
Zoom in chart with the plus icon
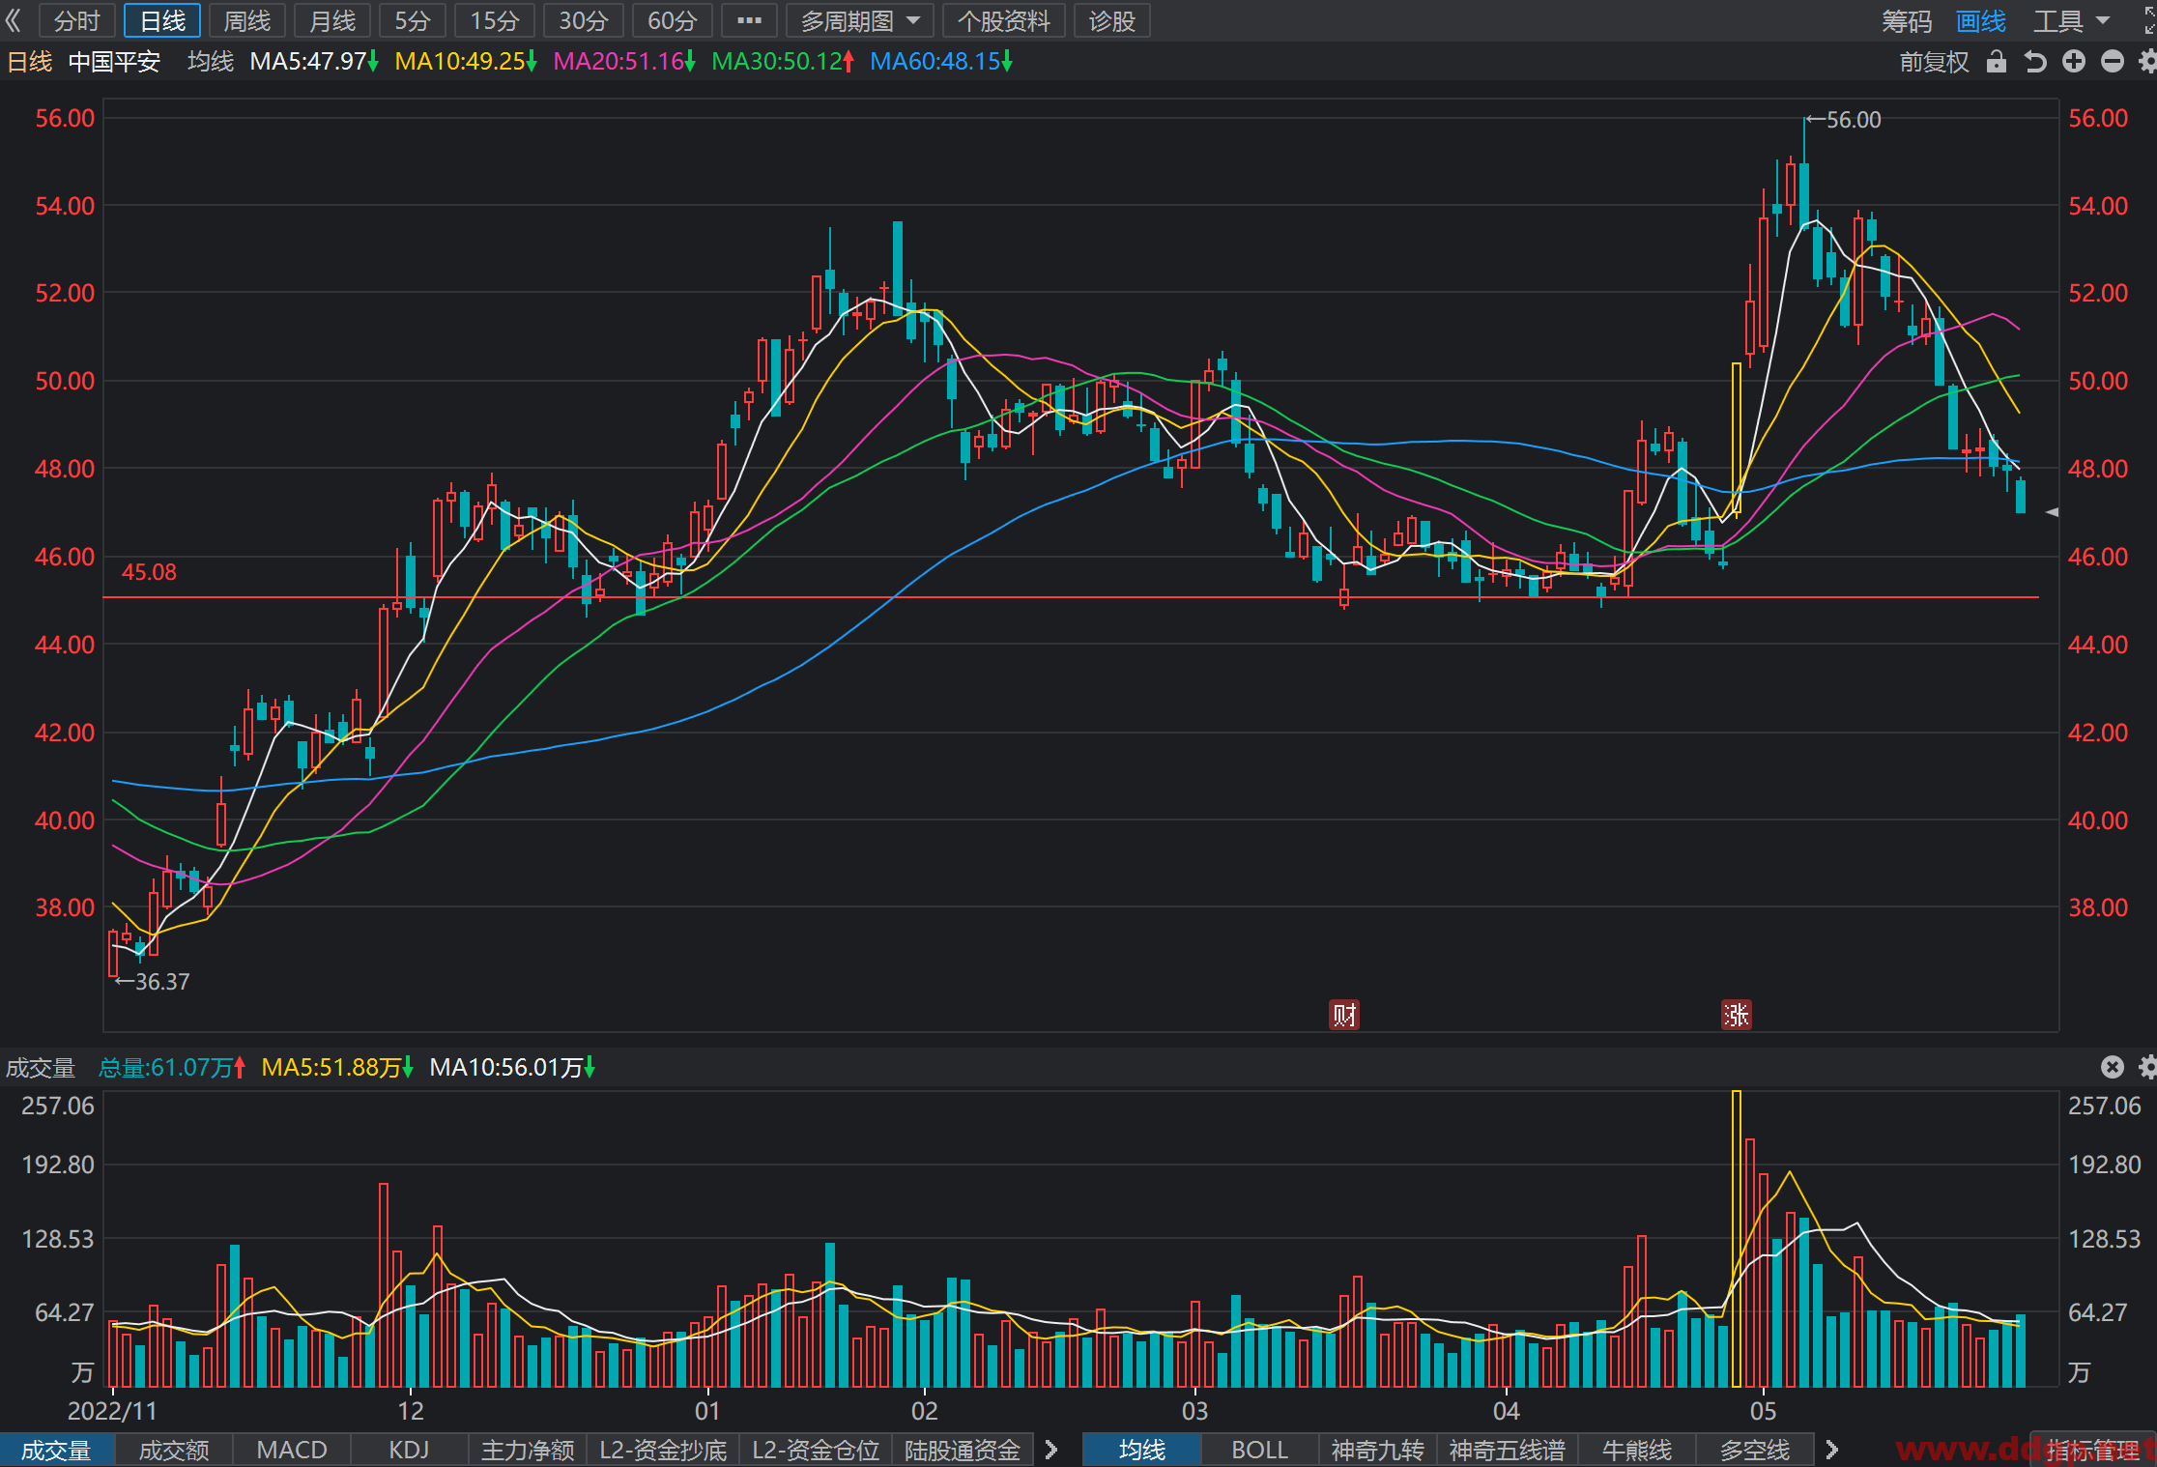point(2074,62)
